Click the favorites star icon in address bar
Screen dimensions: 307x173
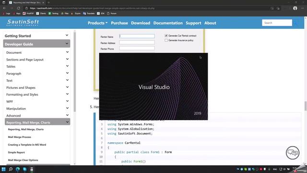click(278, 8)
